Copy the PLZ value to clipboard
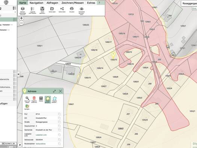This screenshot has width=197, height=148. (x=59, y=114)
